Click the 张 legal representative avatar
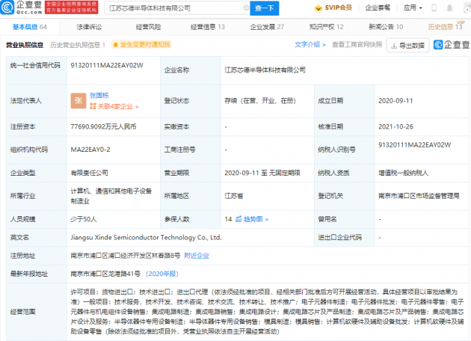The height and width of the screenshot is (341, 471). pos(77,99)
